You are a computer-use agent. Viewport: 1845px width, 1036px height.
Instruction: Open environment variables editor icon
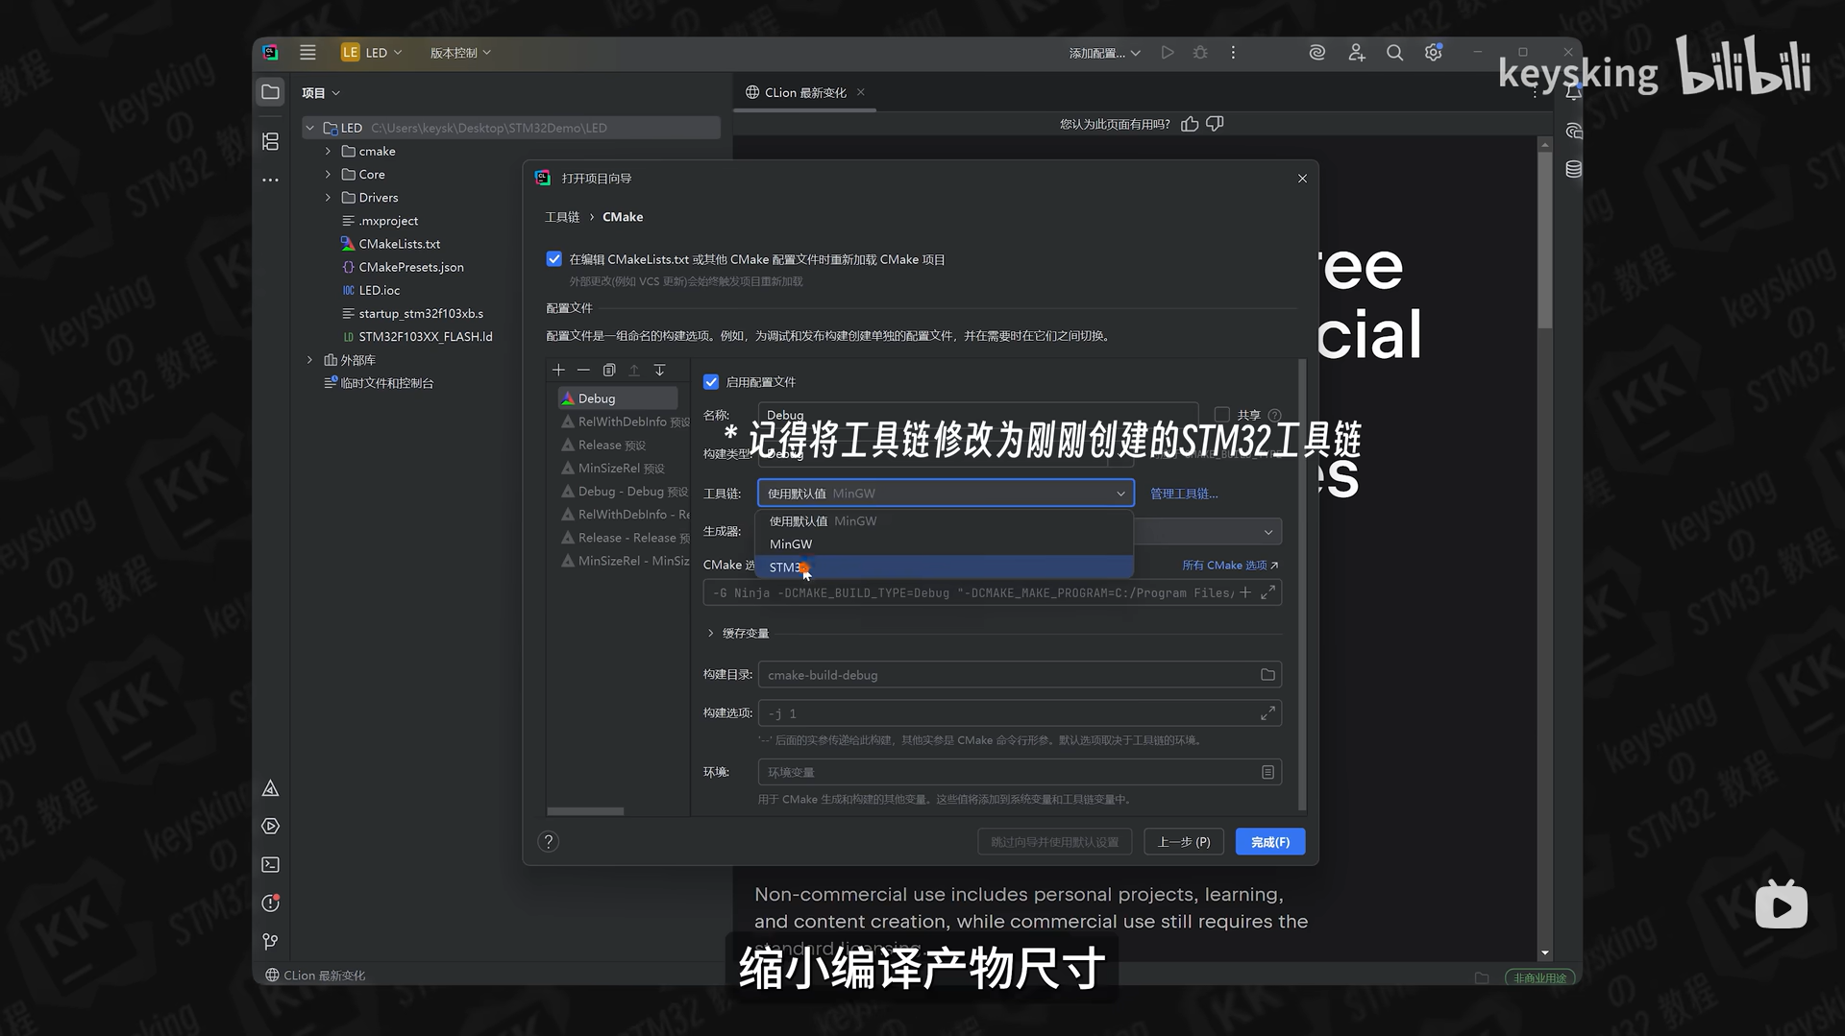tap(1267, 772)
